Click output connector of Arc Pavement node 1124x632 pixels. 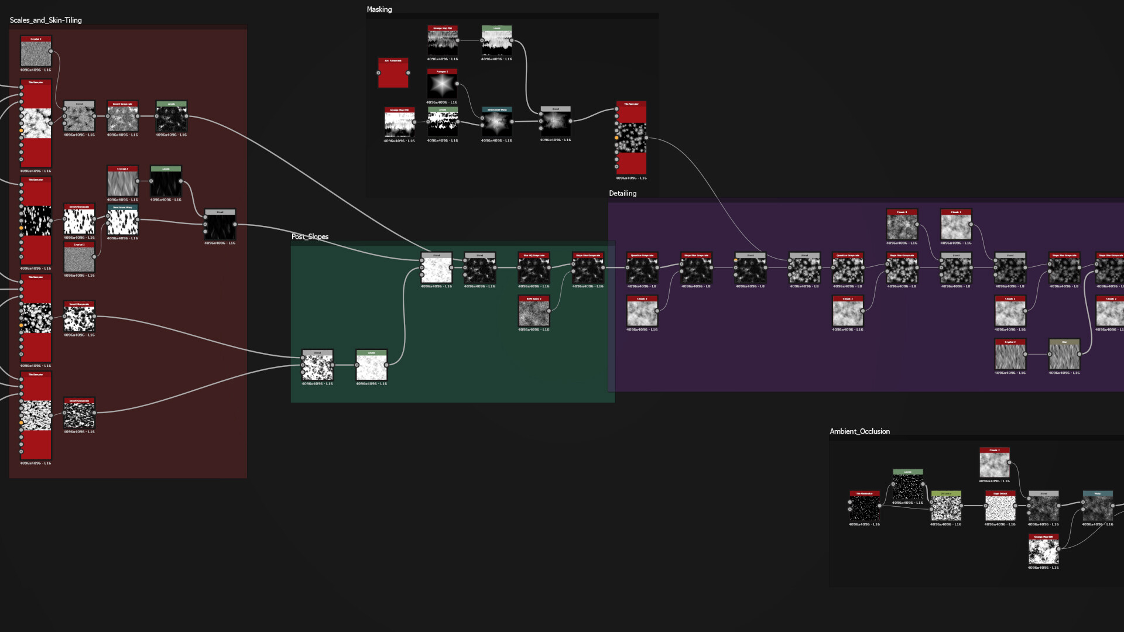click(x=408, y=73)
